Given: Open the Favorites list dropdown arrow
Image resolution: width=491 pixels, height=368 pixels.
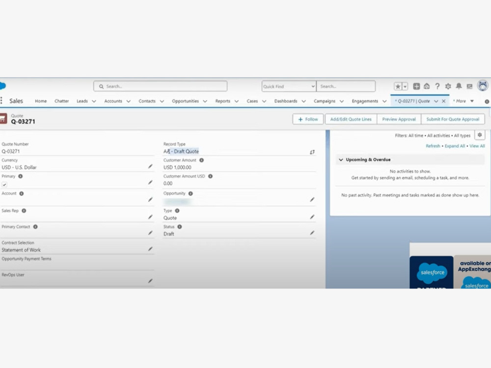Looking at the screenshot, I should pos(405,86).
